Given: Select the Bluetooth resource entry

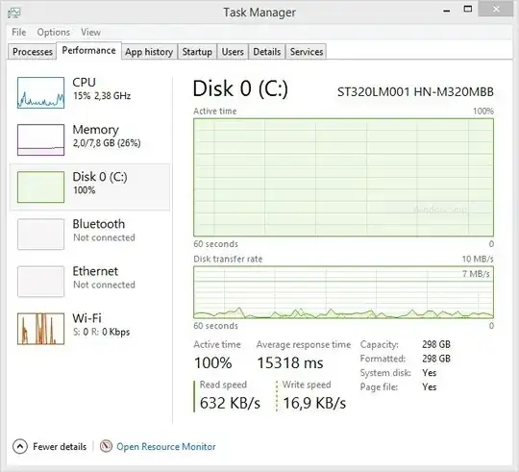Looking at the screenshot, I should [90, 234].
